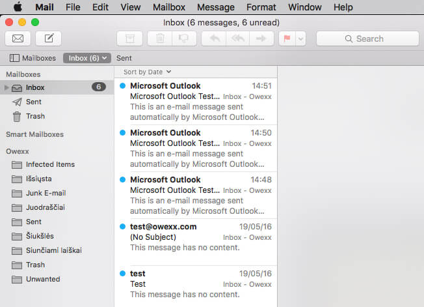The image size is (424, 307).
Task: Toggle Mailboxes sidebar in favorites bar
Action: tap(33, 58)
